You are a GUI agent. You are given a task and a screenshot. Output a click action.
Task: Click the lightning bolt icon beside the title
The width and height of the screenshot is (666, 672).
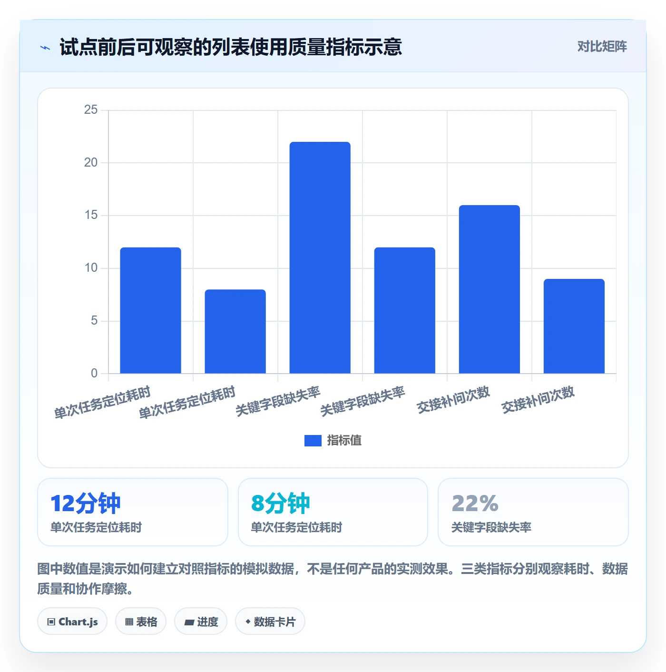click(45, 48)
